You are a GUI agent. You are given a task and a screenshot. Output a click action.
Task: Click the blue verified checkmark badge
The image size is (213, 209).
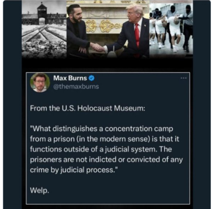92,78
